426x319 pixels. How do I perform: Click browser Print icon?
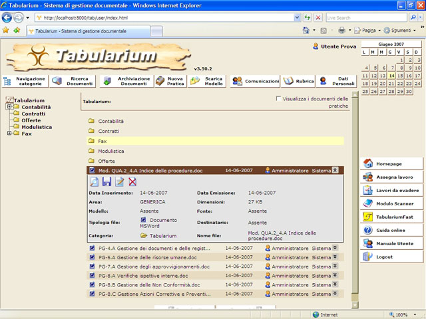coord(341,30)
